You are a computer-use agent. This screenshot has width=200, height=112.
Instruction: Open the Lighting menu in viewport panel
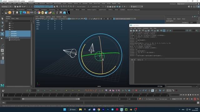(x=48, y=17)
